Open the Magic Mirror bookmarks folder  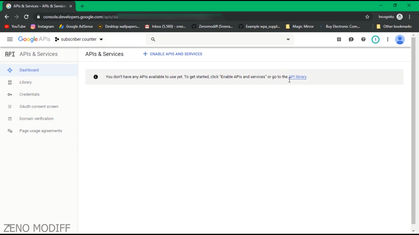[300, 27]
